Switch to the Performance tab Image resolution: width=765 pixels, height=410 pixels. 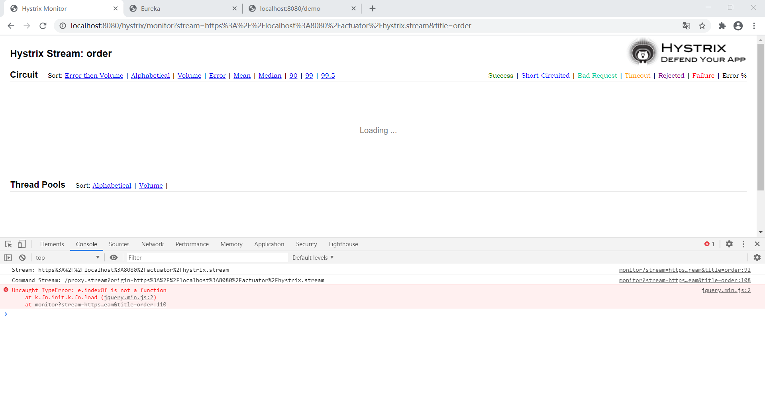pyautogui.click(x=192, y=244)
